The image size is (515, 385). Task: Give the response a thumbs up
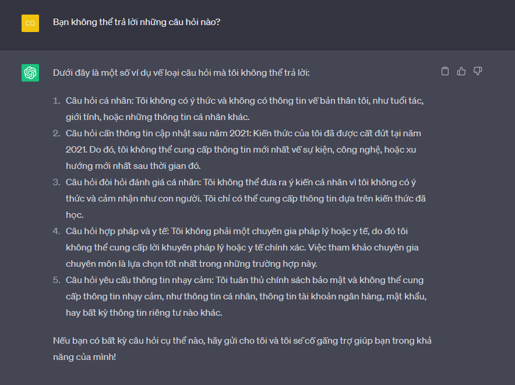click(x=461, y=71)
